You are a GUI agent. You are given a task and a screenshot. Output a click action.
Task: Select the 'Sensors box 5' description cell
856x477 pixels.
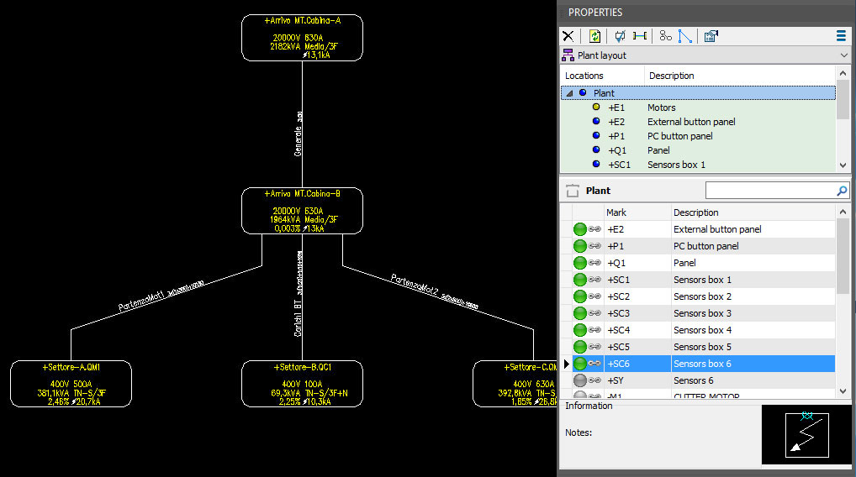pos(753,347)
